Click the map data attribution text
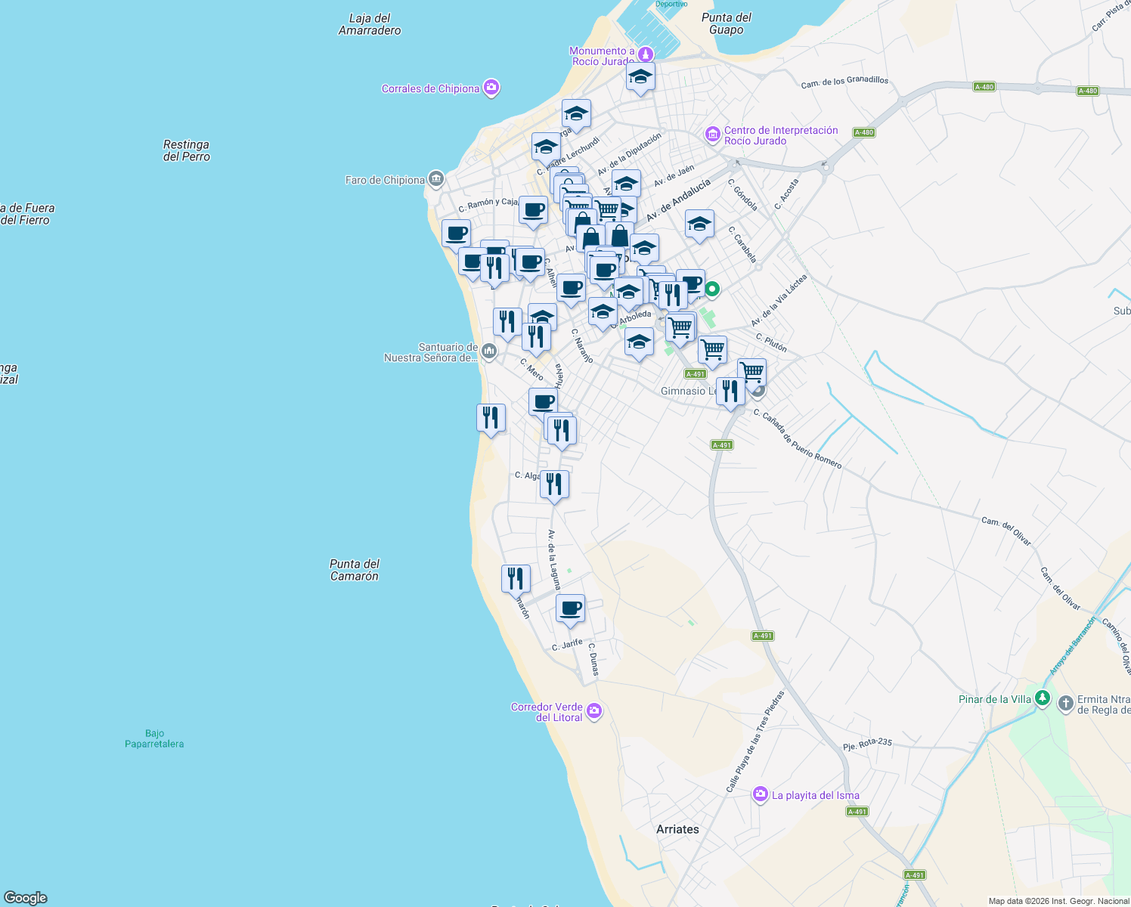Viewport: 1131px width, 907px height. point(1058,901)
